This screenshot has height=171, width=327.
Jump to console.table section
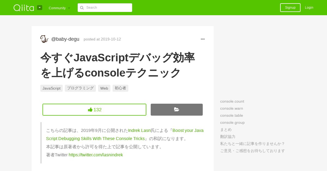(x=232, y=116)
